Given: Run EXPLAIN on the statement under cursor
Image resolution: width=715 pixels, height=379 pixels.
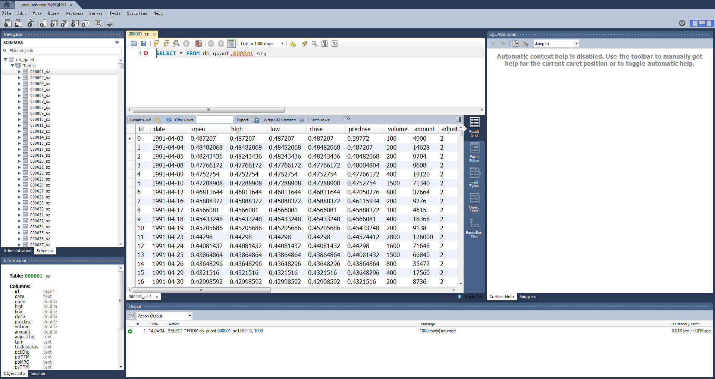Looking at the screenshot, I should pos(176,44).
